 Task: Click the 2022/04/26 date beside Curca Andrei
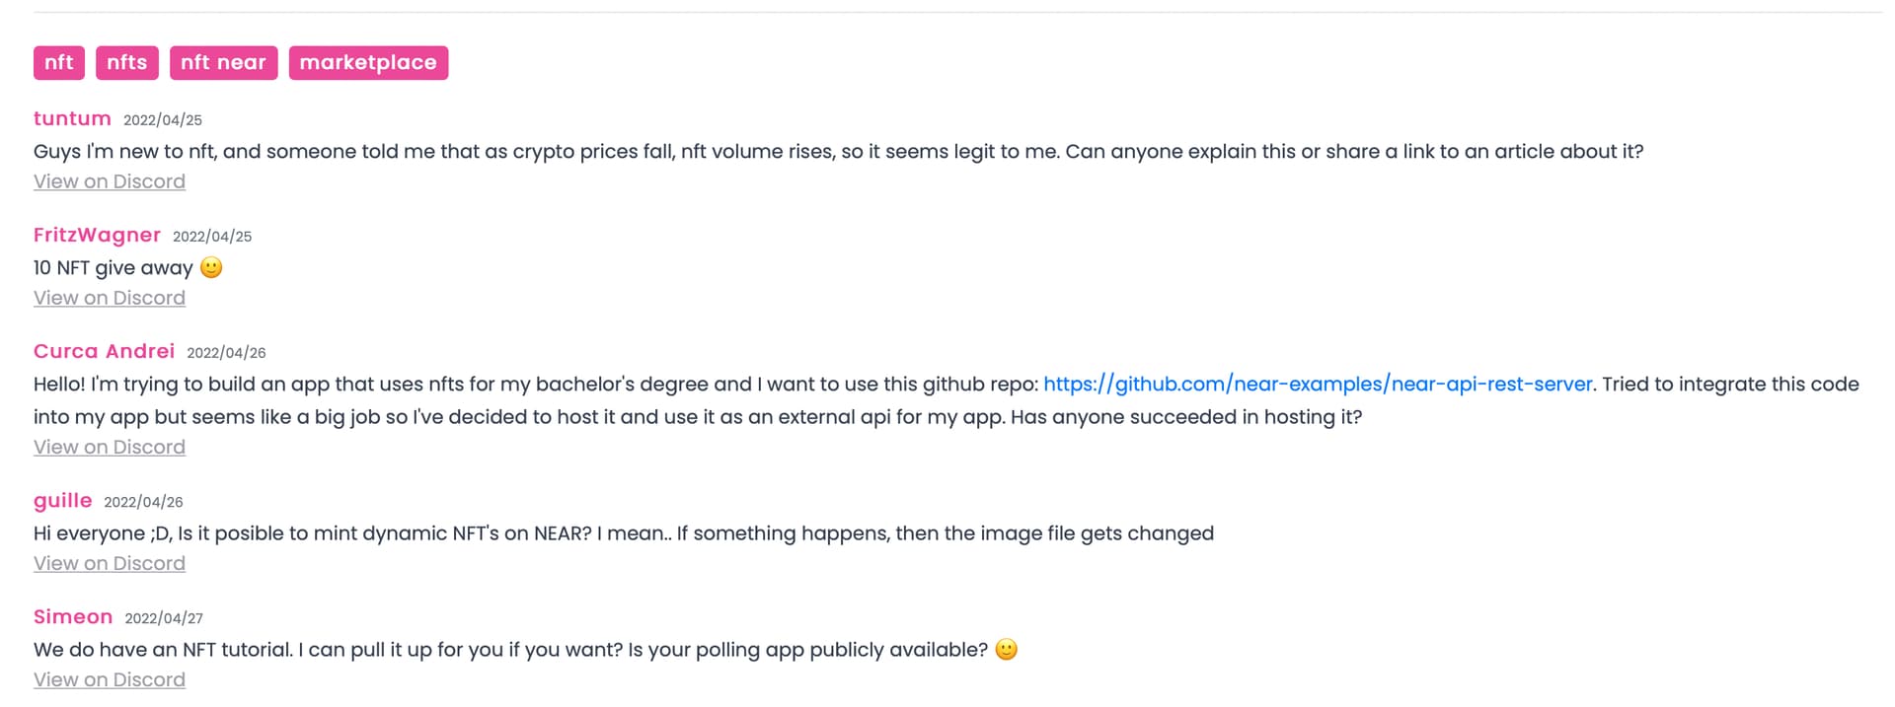pos(226,353)
